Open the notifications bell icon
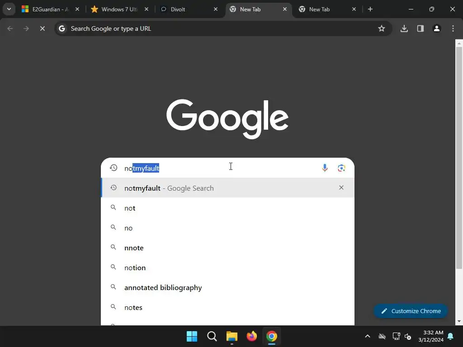 (x=451, y=336)
